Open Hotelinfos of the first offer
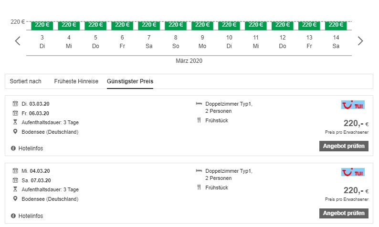 tap(31, 148)
